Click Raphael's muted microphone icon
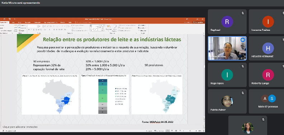The height and width of the screenshot is (135, 284). pos(243,13)
